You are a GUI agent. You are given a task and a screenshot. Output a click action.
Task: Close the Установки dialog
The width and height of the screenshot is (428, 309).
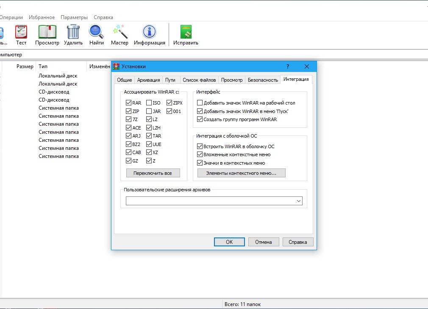pos(307,66)
